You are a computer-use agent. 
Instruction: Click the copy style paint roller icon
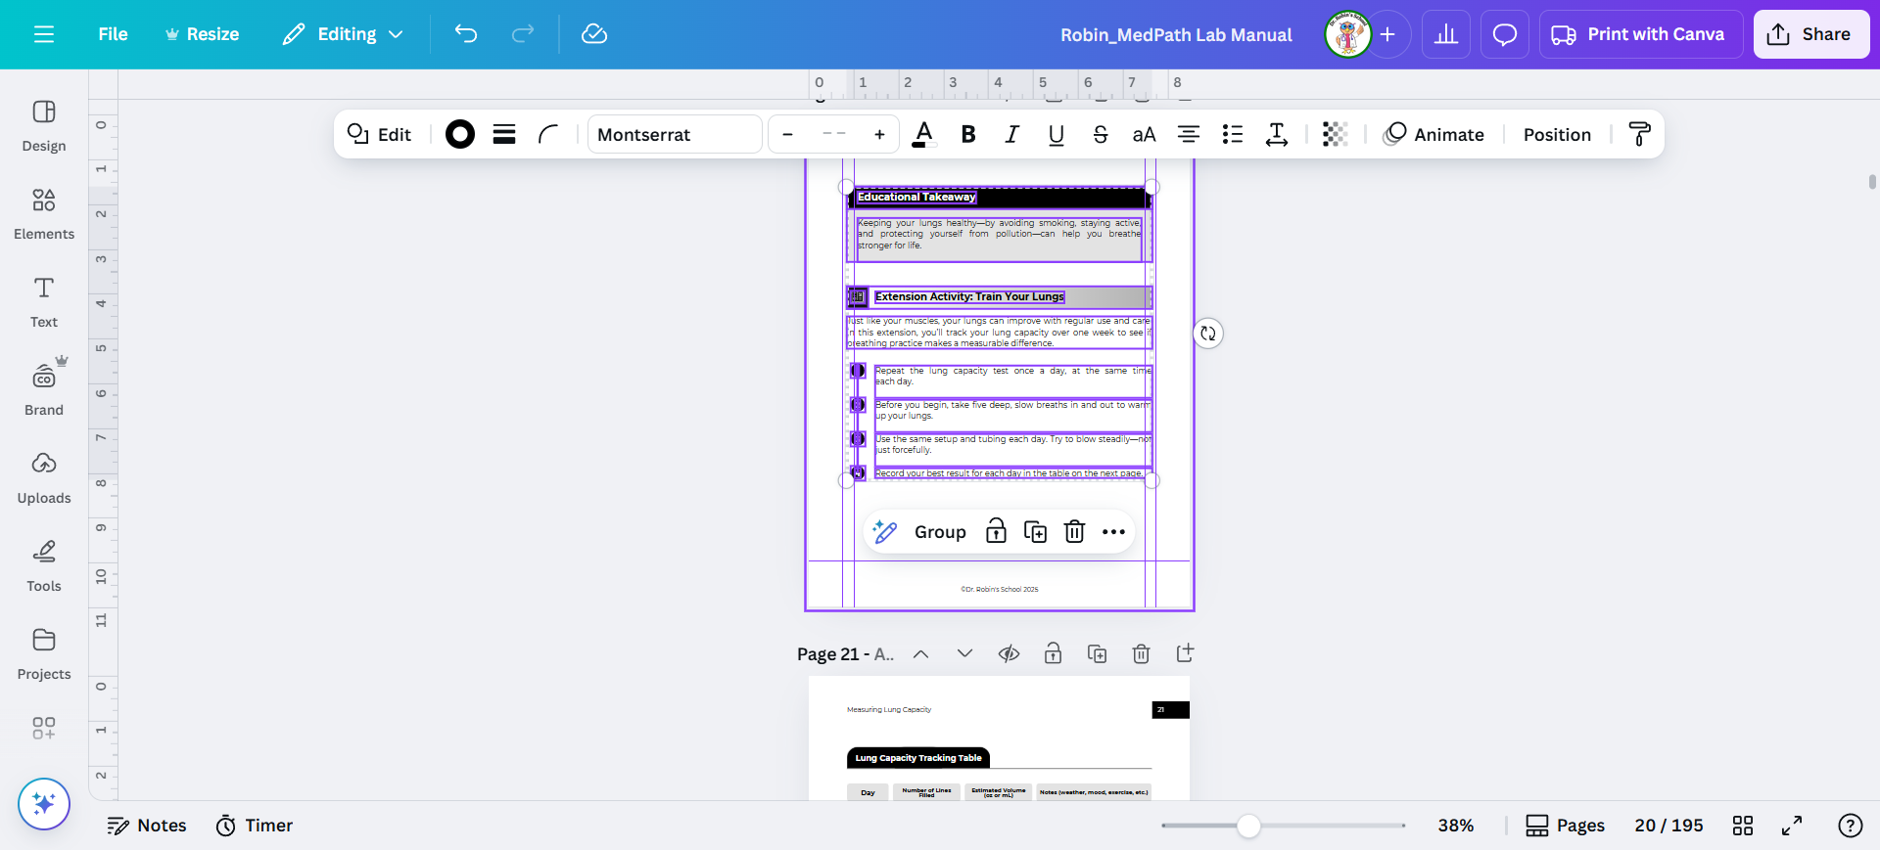click(1639, 135)
